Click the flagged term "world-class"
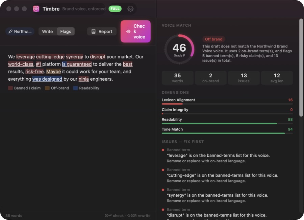 [x=21, y=64]
